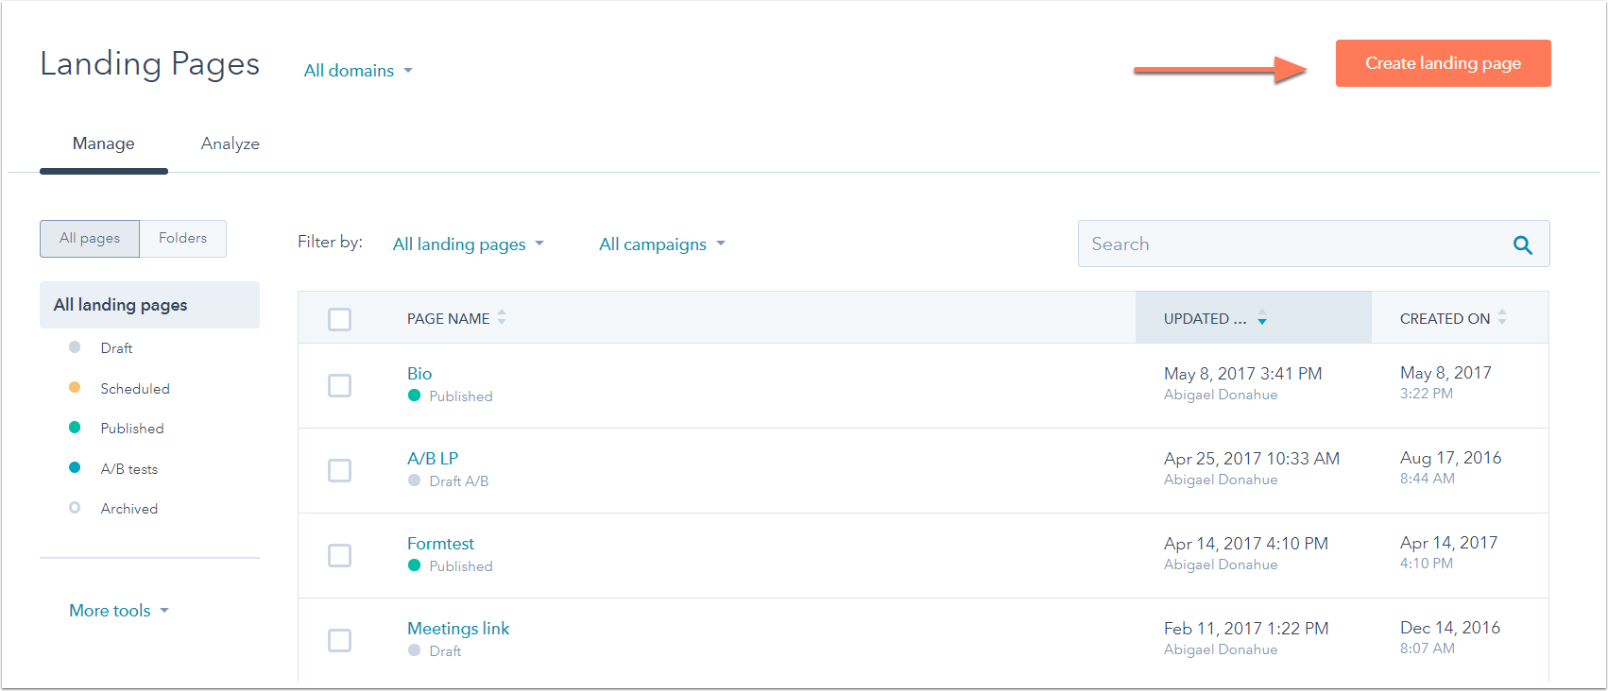Click the search magnifier icon
The image size is (1608, 691).
tap(1522, 244)
